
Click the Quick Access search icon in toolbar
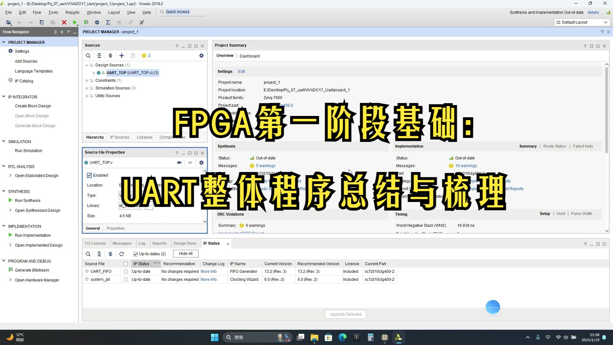point(162,11)
